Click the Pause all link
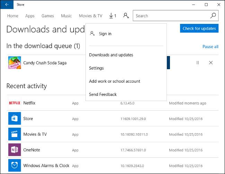The width and height of the screenshot is (225, 174). coord(210,47)
